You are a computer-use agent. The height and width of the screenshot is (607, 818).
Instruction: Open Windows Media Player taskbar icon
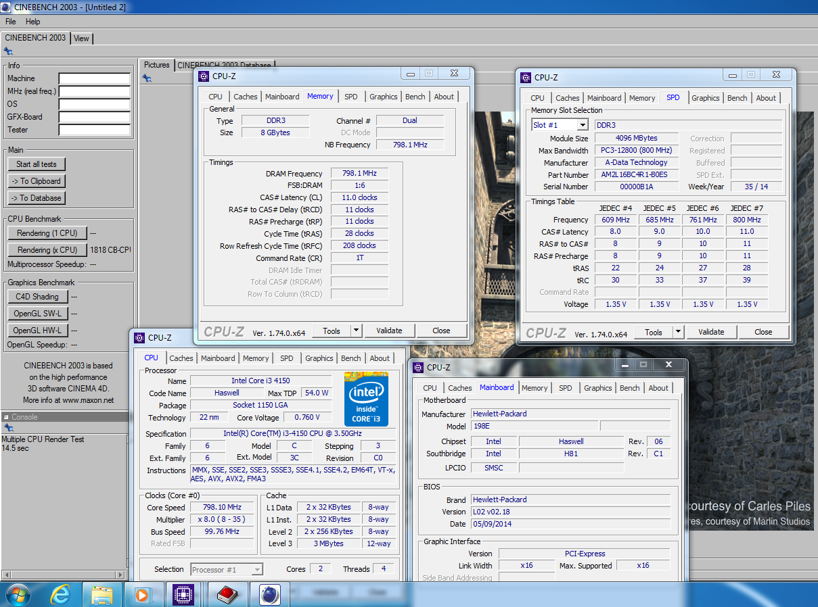(142, 595)
